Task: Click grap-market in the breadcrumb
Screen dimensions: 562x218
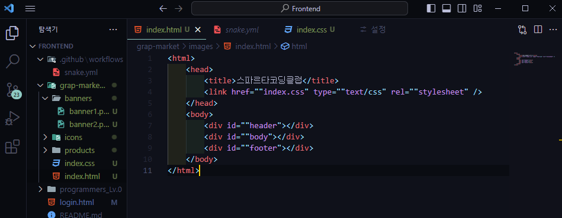Action: pyautogui.click(x=158, y=47)
